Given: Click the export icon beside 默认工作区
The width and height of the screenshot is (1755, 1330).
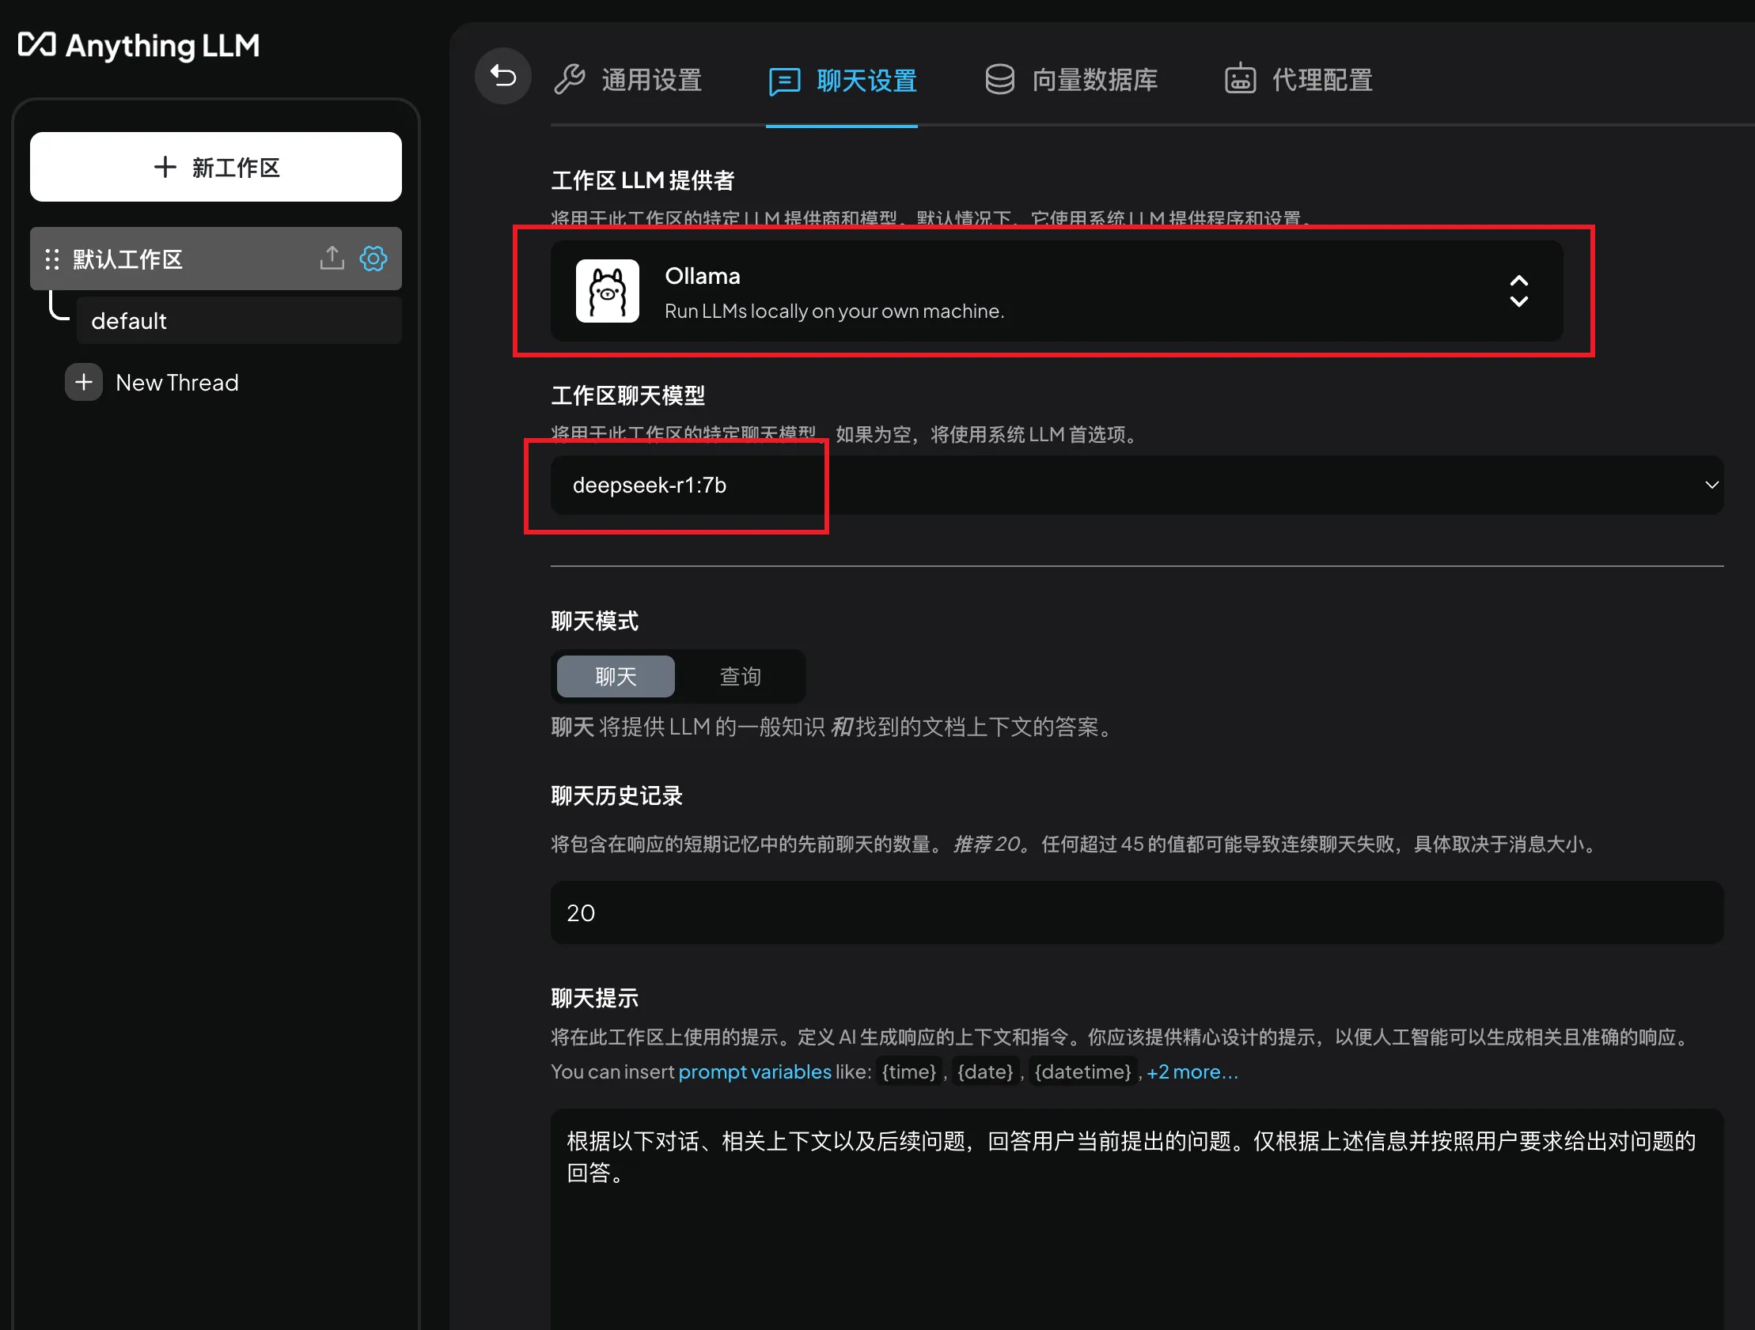Looking at the screenshot, I should [x=332, y=258].
